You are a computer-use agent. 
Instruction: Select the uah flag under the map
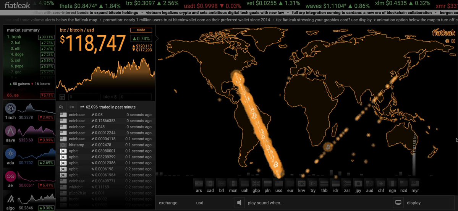(x=244, y=183)
